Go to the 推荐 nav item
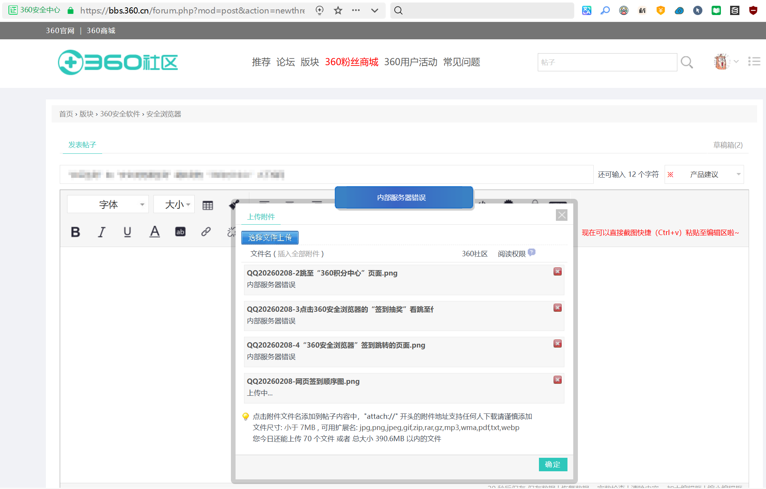This screenshot has width=766, height=489. coord(261,62)
